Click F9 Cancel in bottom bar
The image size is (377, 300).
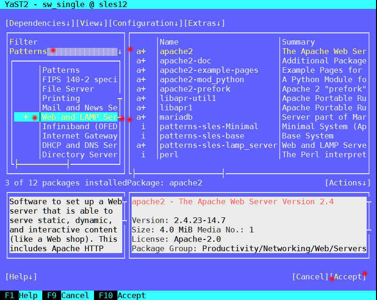[x=66, y=295]
